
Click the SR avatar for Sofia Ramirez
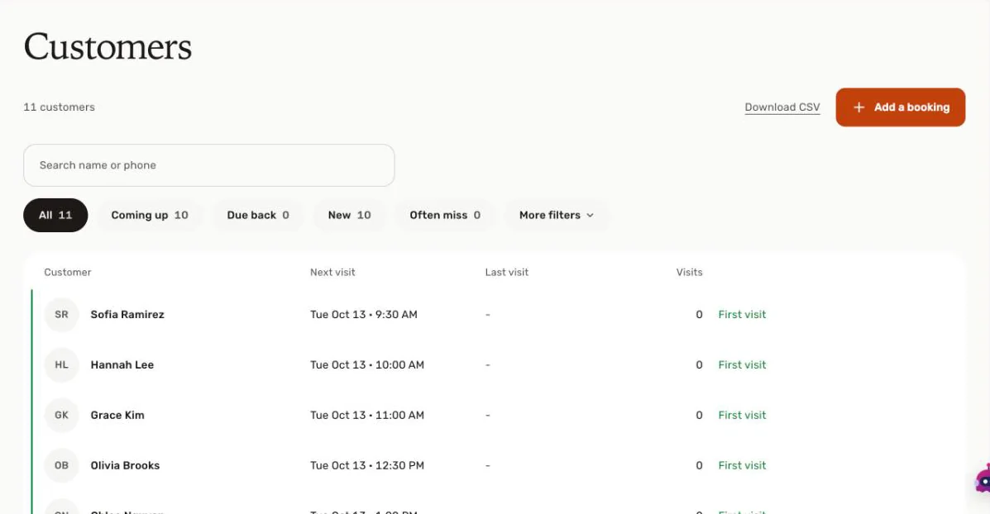pyautogui.click(x=61, y=314)
